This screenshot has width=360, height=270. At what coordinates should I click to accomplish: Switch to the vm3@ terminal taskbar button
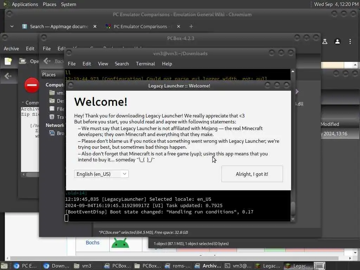pos(238,266)
